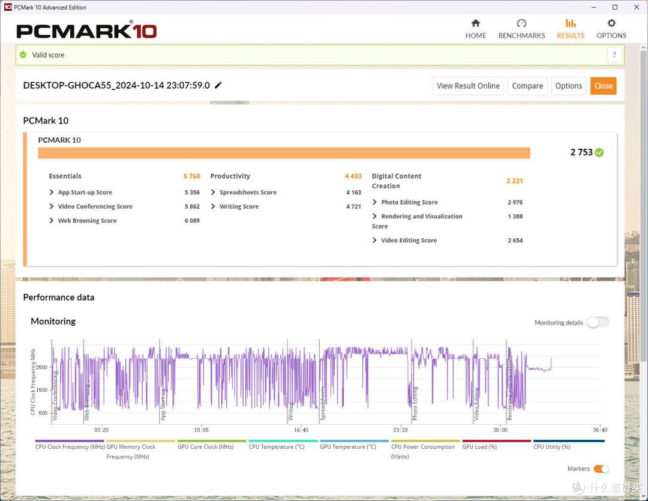Click the Photo Editing marker in chart
The width and height of the screenshot is (648, 501).
[415, 403]
